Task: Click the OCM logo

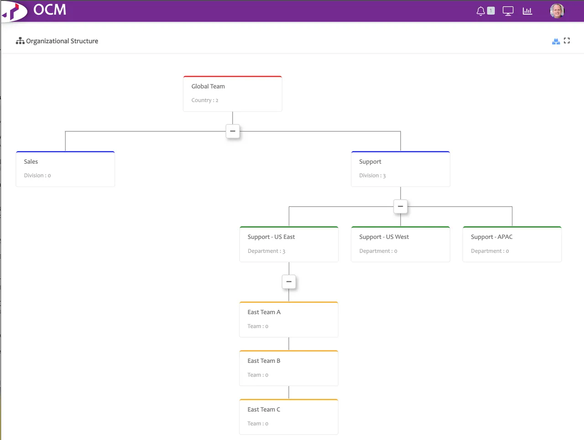Action: pos(34,10)
